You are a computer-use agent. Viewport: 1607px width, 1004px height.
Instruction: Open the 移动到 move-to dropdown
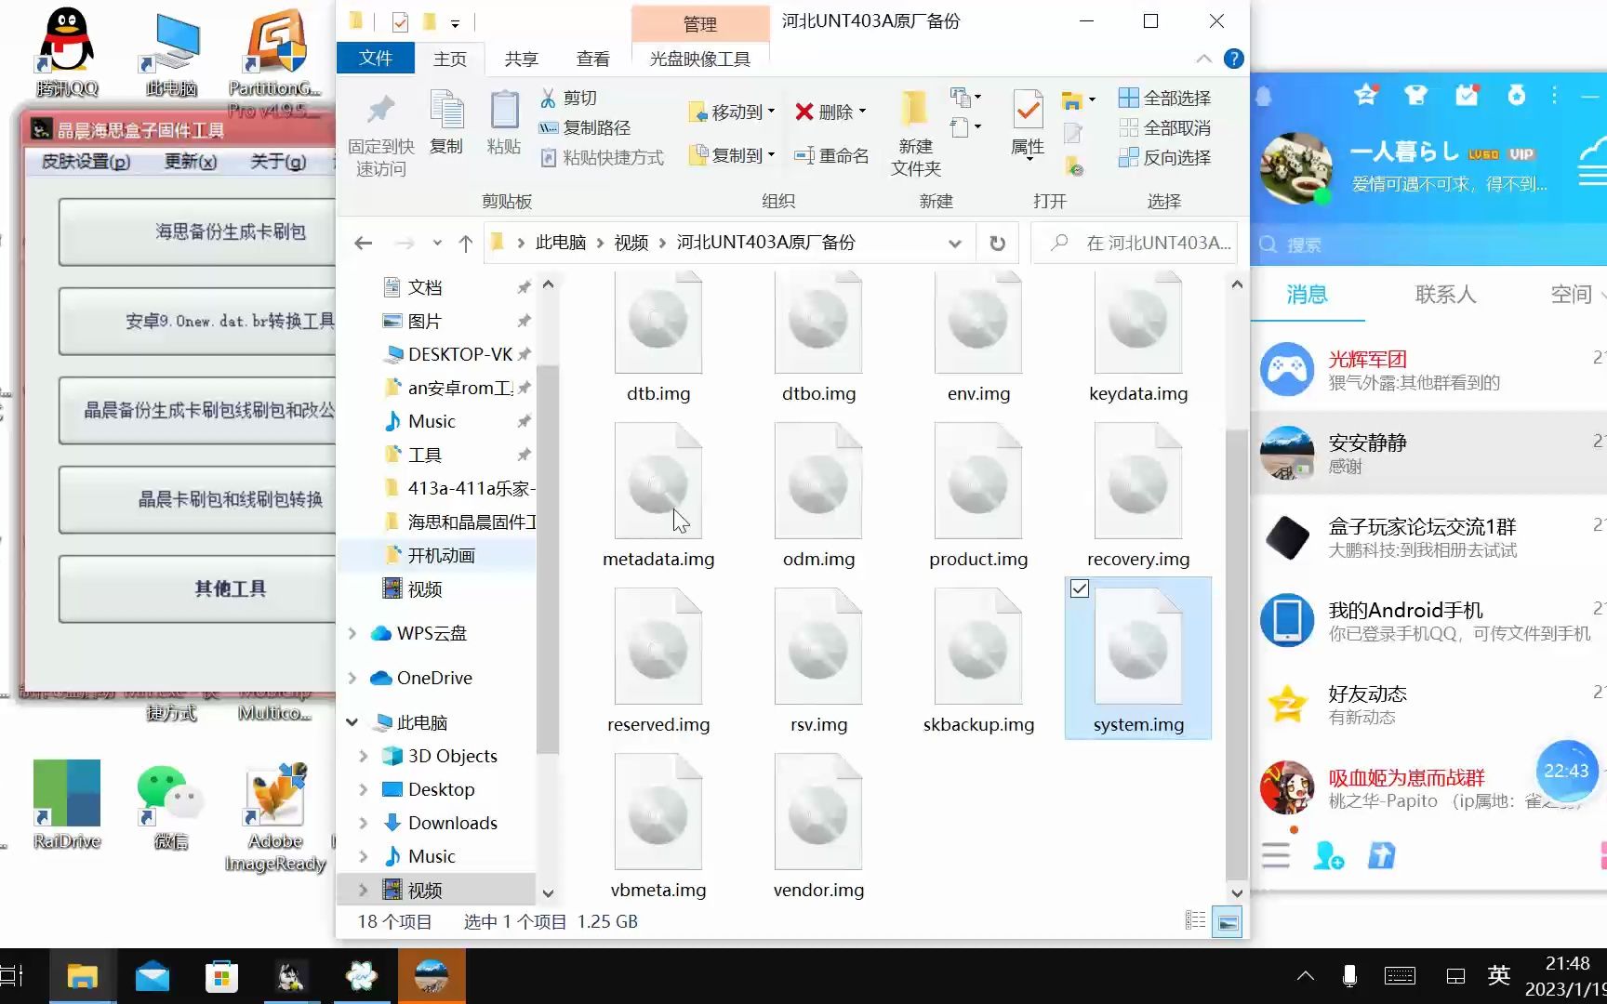click(x=768, y=112)
